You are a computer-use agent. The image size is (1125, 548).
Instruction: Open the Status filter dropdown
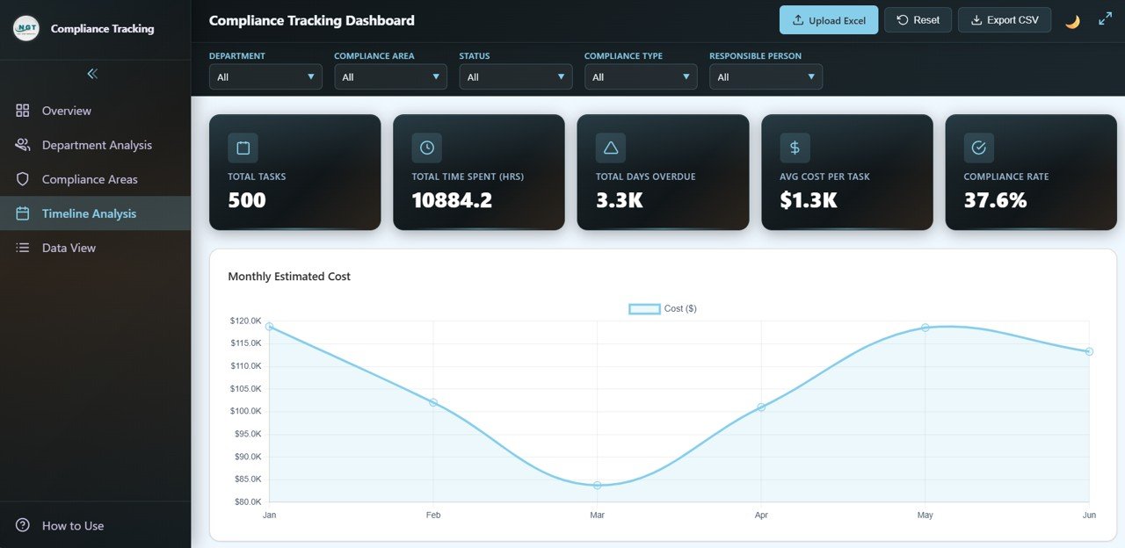(x=516, y=77)
